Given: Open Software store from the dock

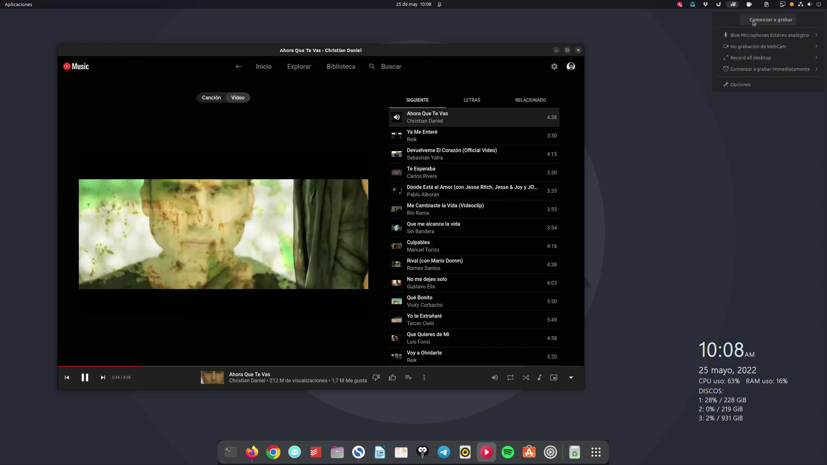Looking at the screenshot, I should [x=529, y=452].
